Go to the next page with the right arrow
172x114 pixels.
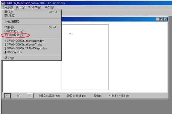[x=30, y=96]
